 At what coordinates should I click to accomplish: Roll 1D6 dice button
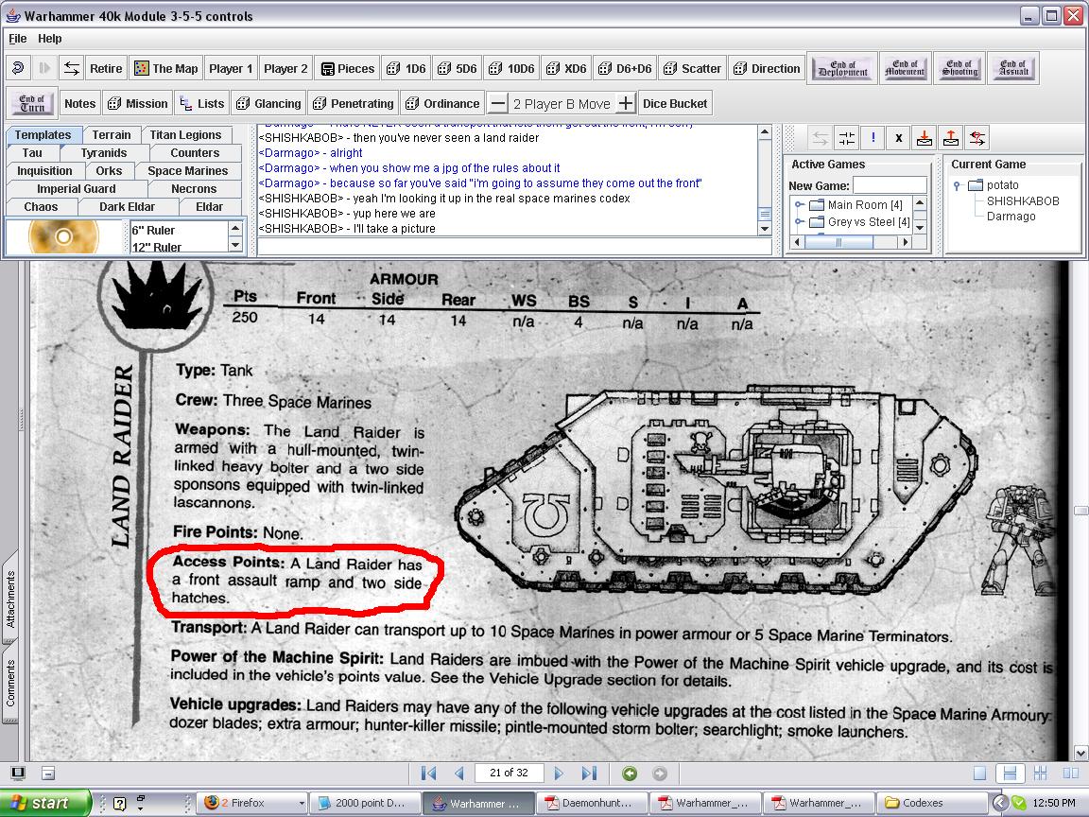pos(406,68)
